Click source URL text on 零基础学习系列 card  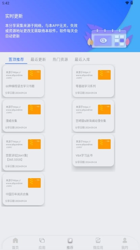84,75
